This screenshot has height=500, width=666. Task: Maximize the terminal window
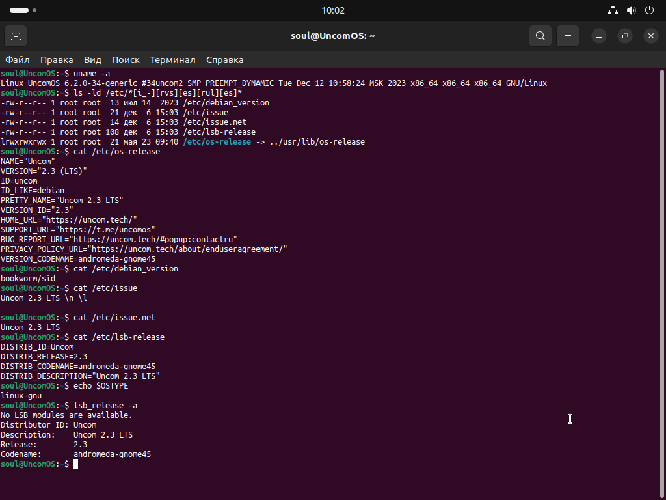[x=625, y=36]
